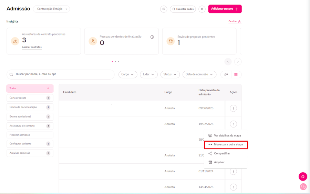Screen dimensions: 310x194
Task: Click the Candidato column header
Action: (70, 92)
